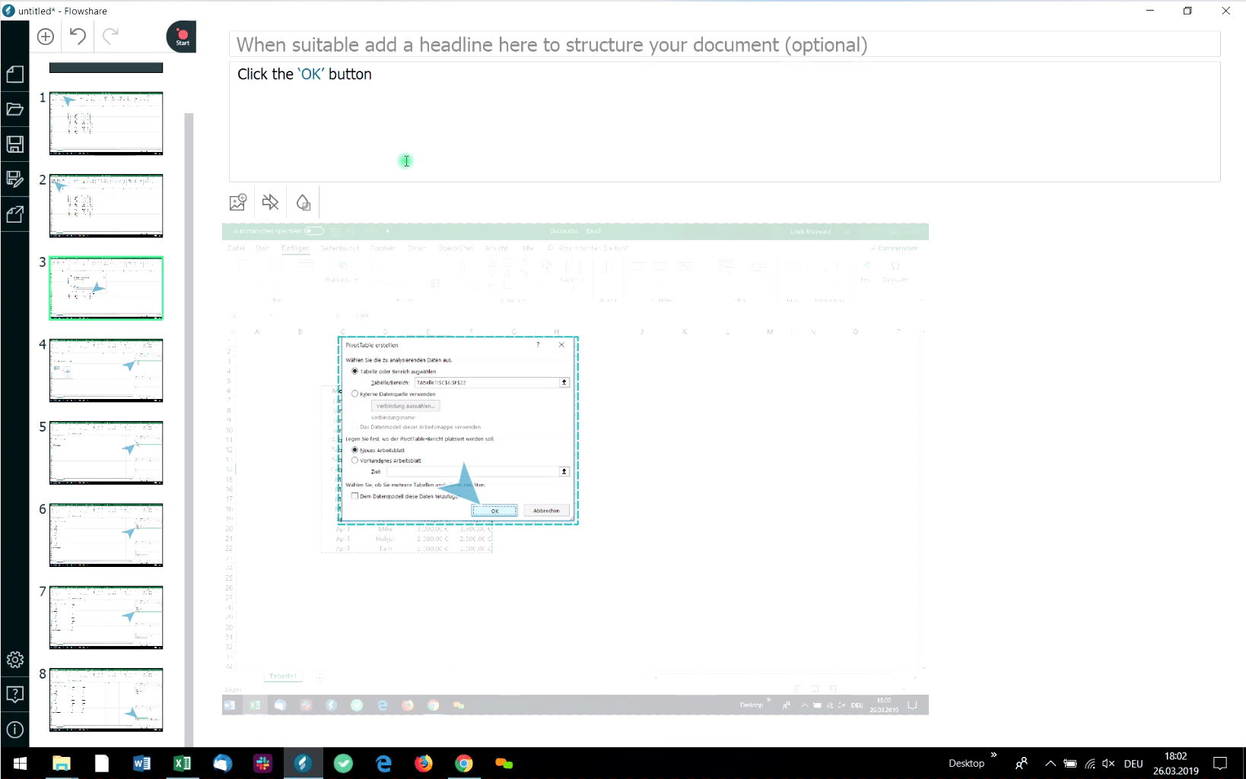Screen dimensions: 1246x779
Task: Click the replace screenshot image icon
Action: [238, 202]
